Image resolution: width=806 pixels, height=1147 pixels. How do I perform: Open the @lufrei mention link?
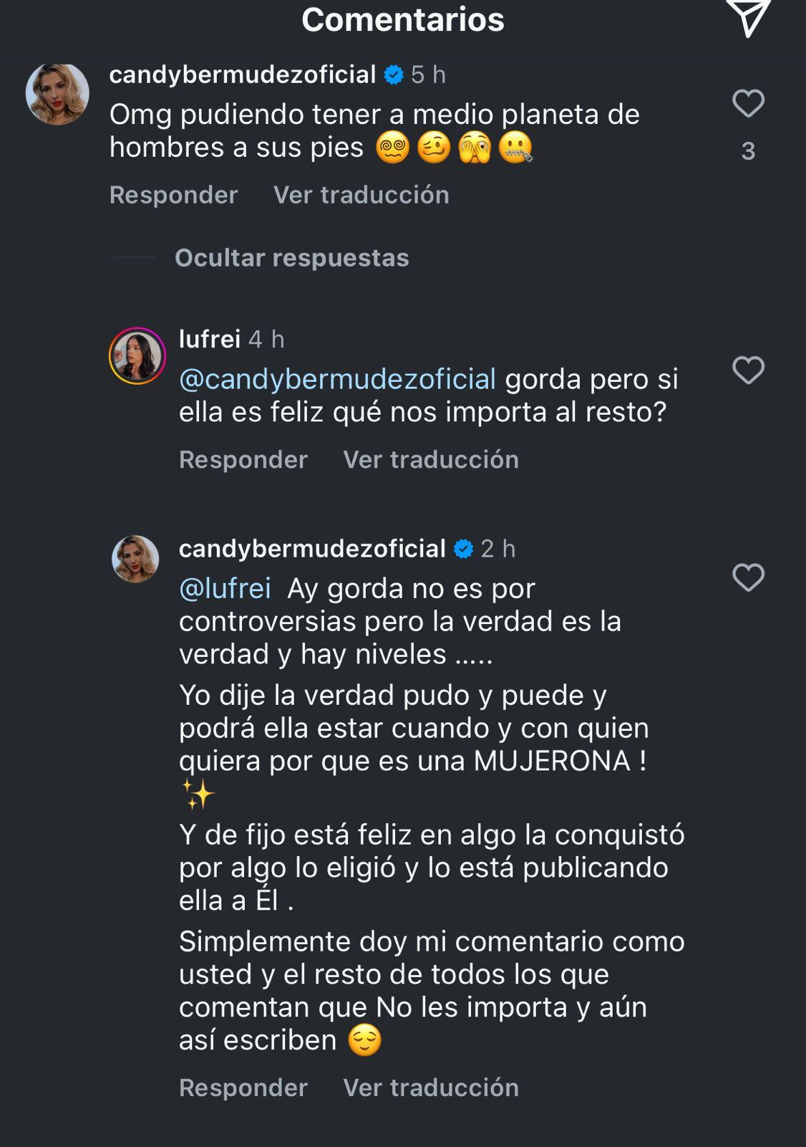click(x=226, y=589)
